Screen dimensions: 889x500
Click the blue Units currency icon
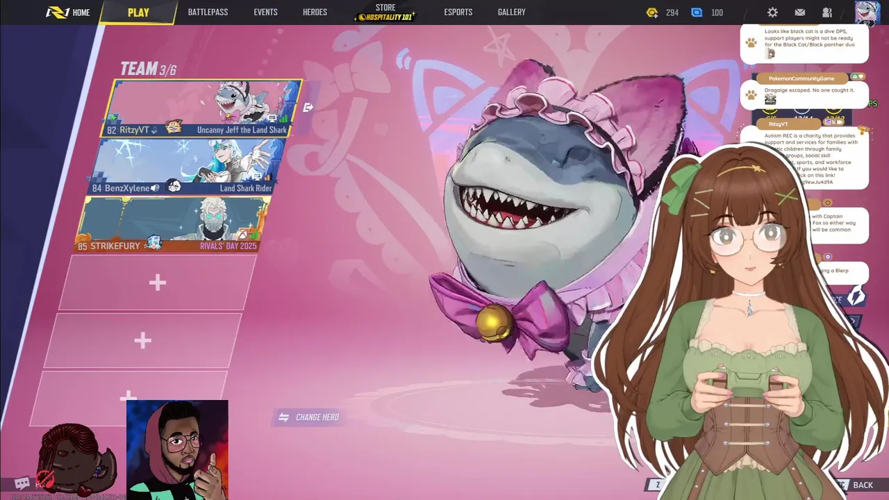coord(697,12)
